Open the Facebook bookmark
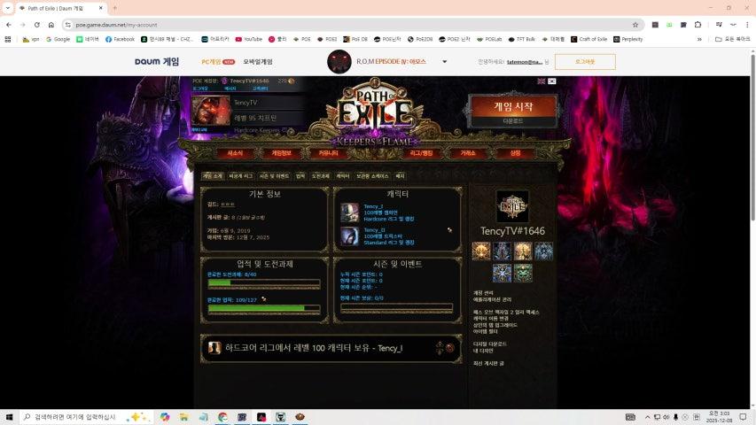 coord(120,39)
